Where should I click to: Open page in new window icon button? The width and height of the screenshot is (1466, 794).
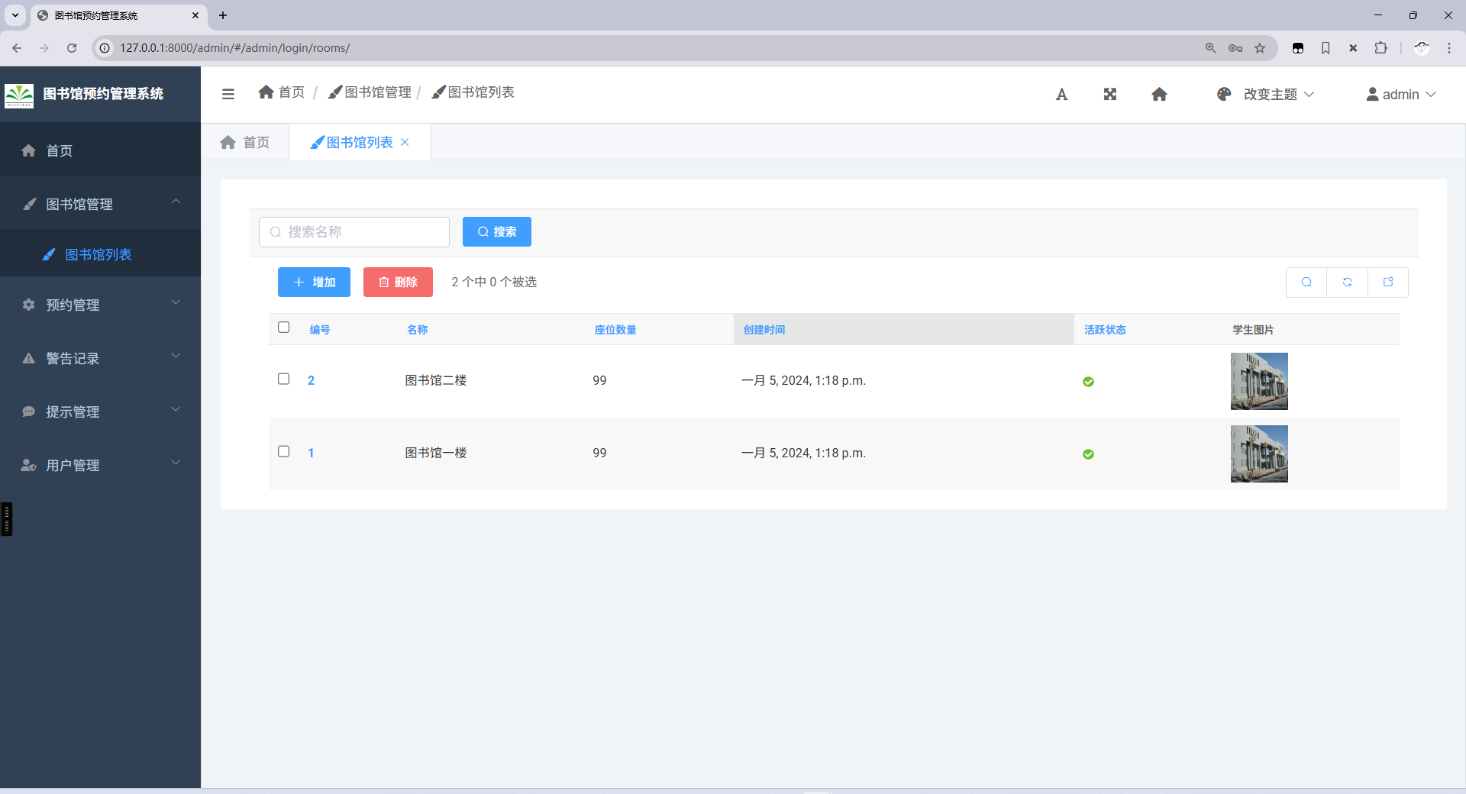[x=1388, y=282]
